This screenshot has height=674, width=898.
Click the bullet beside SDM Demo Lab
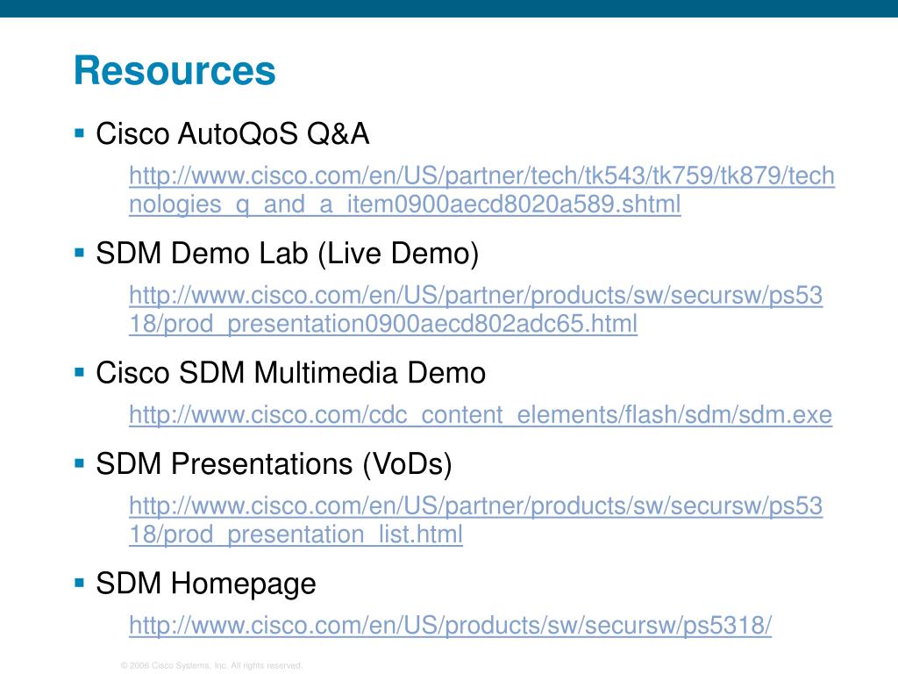80,253
